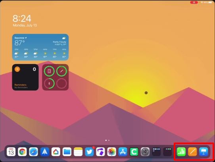Open the dark app folder beside Numbers
This screenshot has height=162, width=215.
[x=167, y=152]
